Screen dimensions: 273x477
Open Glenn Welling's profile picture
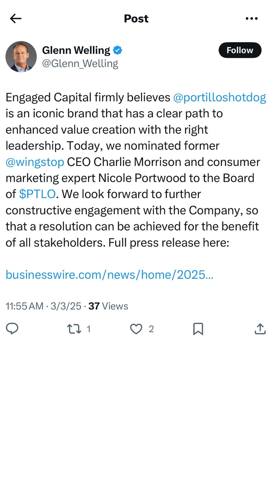coord(21,57)
